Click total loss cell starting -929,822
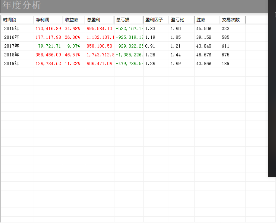Image resolution: width=276 pixels, height=223 pixels. pyautogui.click(x=129, y=46)
